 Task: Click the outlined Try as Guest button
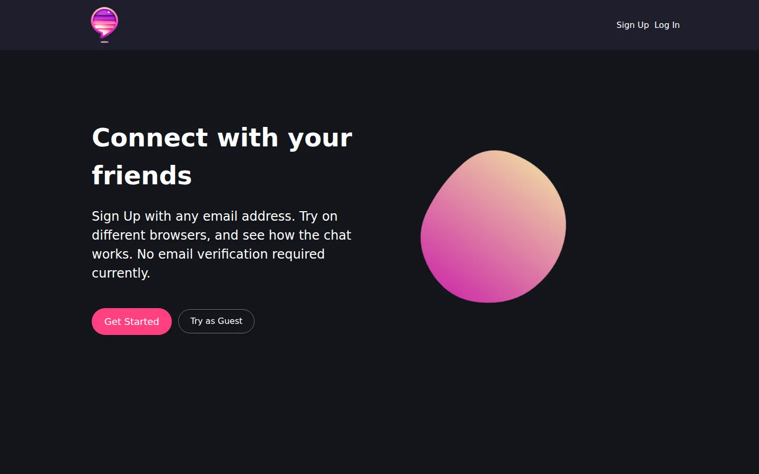216,321
